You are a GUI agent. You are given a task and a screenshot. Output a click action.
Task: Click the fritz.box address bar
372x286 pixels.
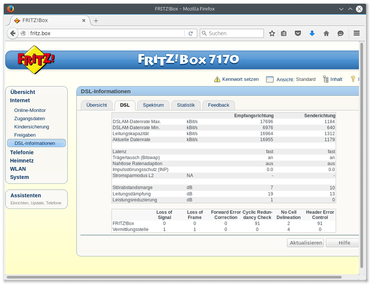(x=105, y=33)
